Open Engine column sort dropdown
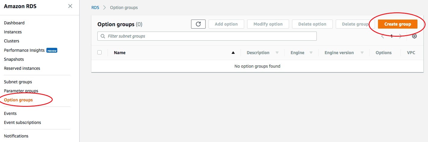This screenshot has height=142, width=428. coord(311,53)
